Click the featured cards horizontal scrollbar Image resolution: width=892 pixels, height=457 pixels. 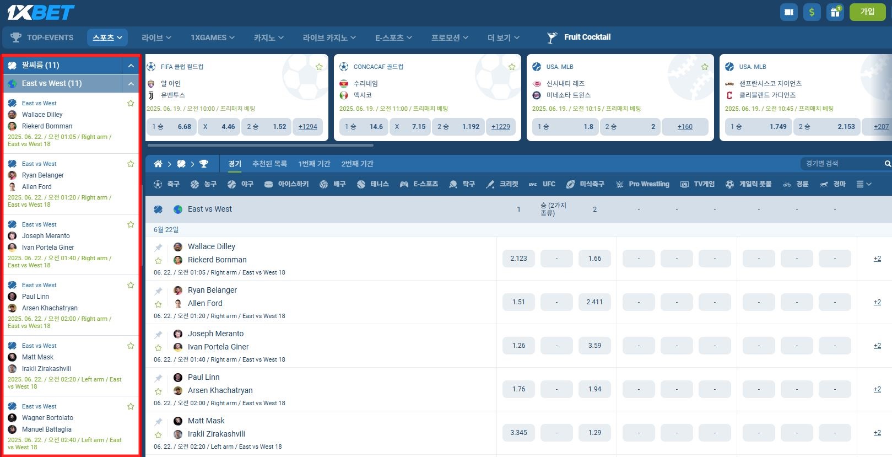[261, 146]
